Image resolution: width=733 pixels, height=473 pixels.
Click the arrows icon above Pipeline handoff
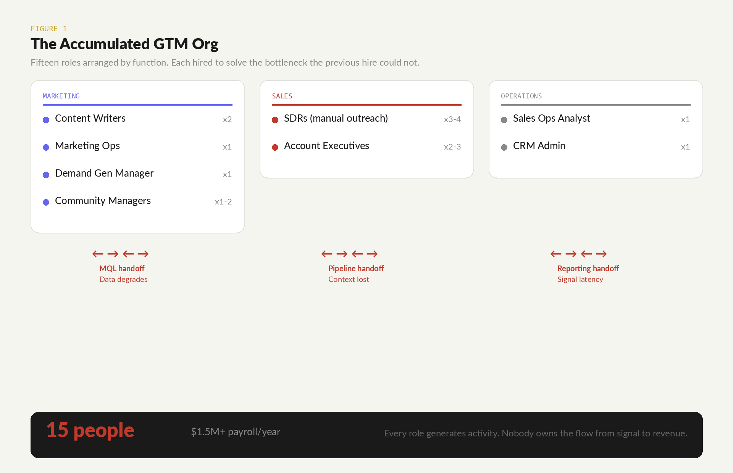click(x=349, y=254)
